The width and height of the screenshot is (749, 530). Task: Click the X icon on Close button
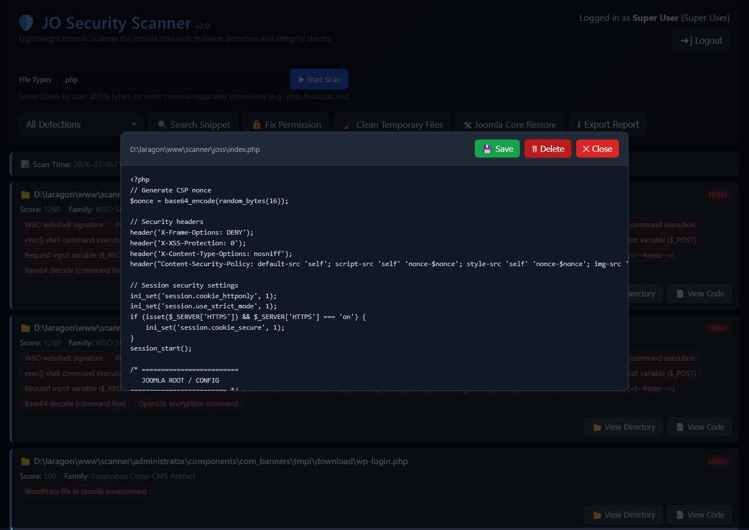click(x=586, y=149)
